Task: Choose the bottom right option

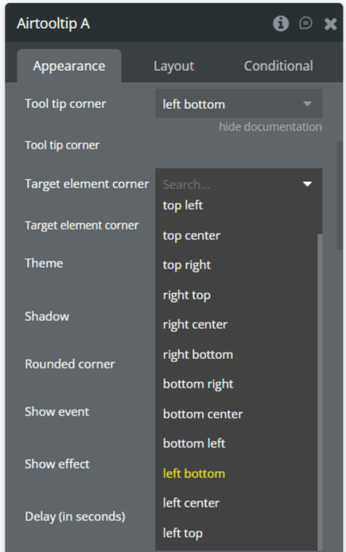Action: (x=198, y=384)
